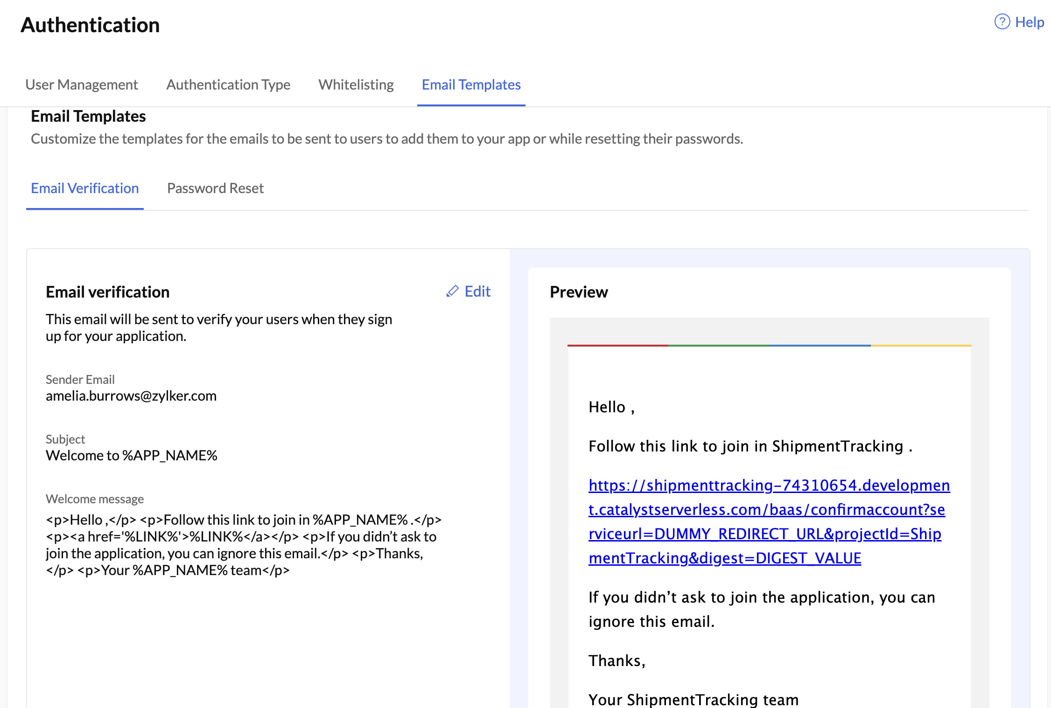Open the Whitelisting tab
The width and height of the screenshot is (1051, 708).
coord(356,84)
